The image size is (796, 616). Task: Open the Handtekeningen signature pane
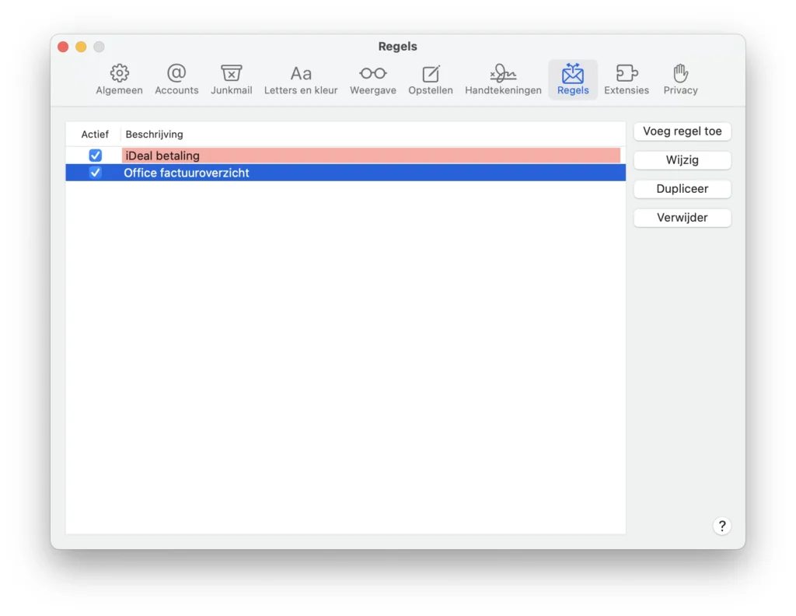(503, 80)
